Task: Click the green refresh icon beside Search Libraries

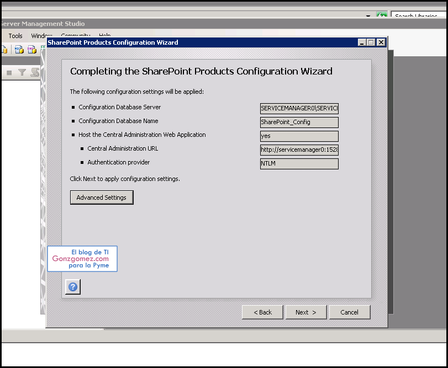Action: click(382, 15)
